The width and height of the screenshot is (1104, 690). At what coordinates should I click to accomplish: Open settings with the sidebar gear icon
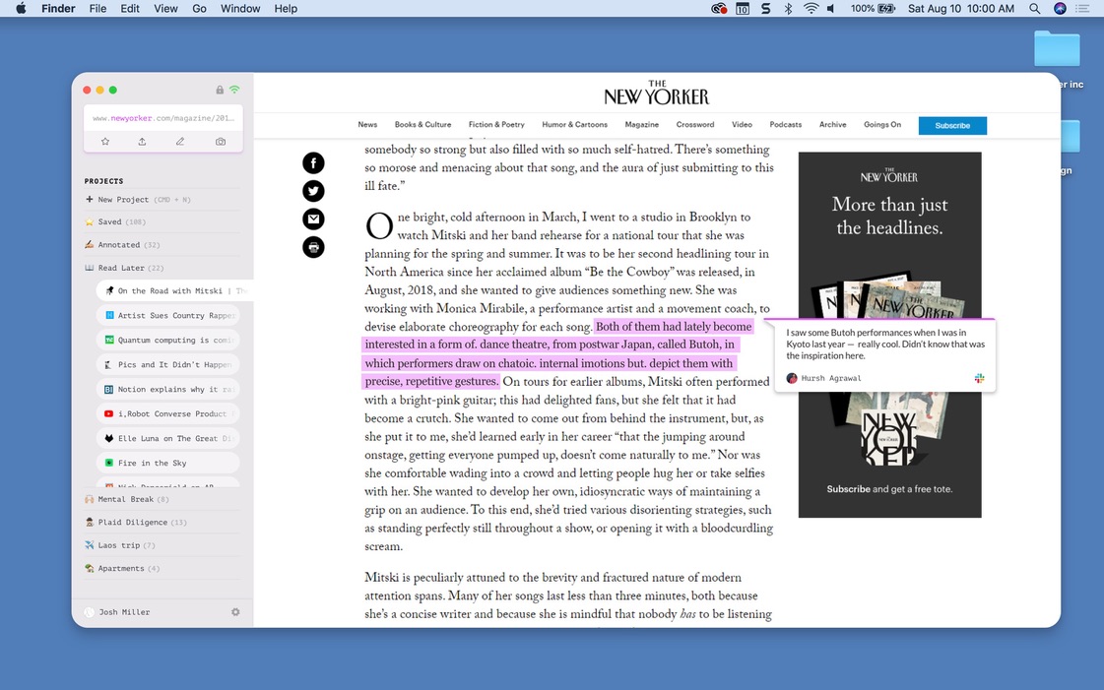click(235, 612)
